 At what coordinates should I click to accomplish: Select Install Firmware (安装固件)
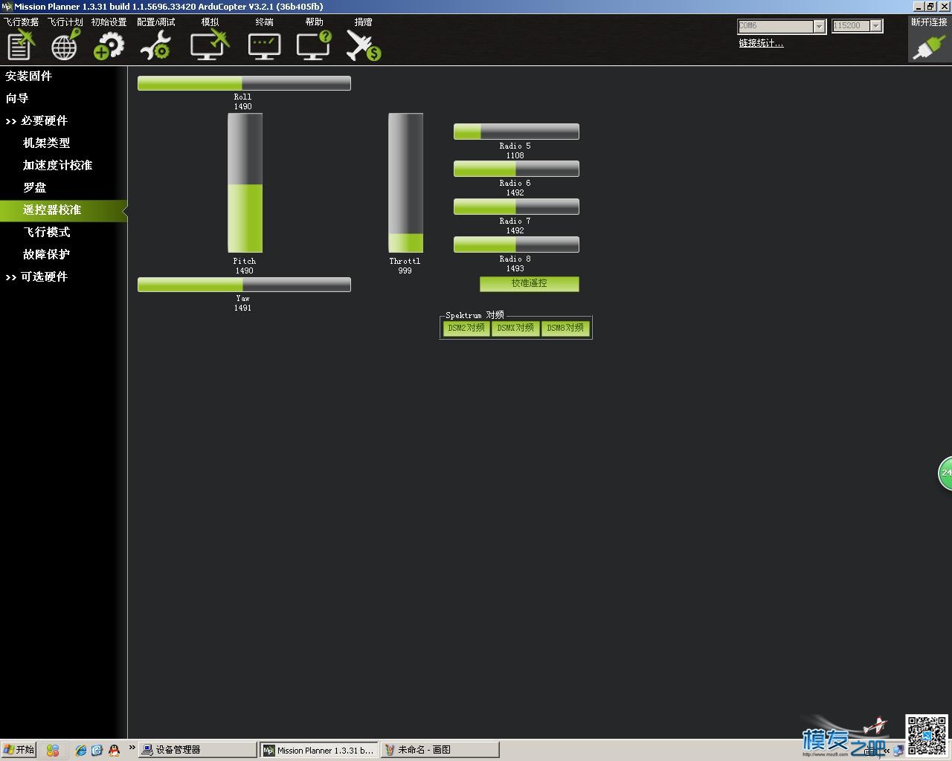29,76
